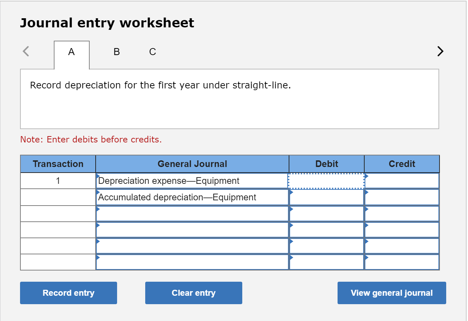
Task: Navigate forward using the right chevron arrow
Action: coord(440,51)
